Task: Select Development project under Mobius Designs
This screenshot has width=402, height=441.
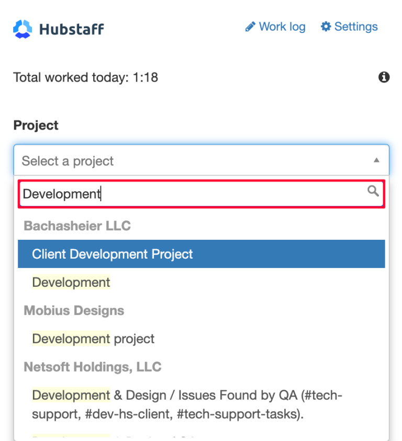Action: (x=93, y=339)
